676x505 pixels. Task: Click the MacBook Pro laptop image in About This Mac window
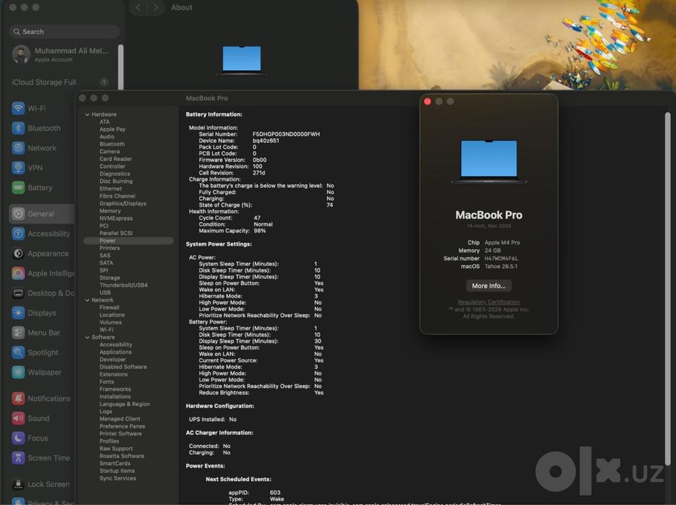489,161
